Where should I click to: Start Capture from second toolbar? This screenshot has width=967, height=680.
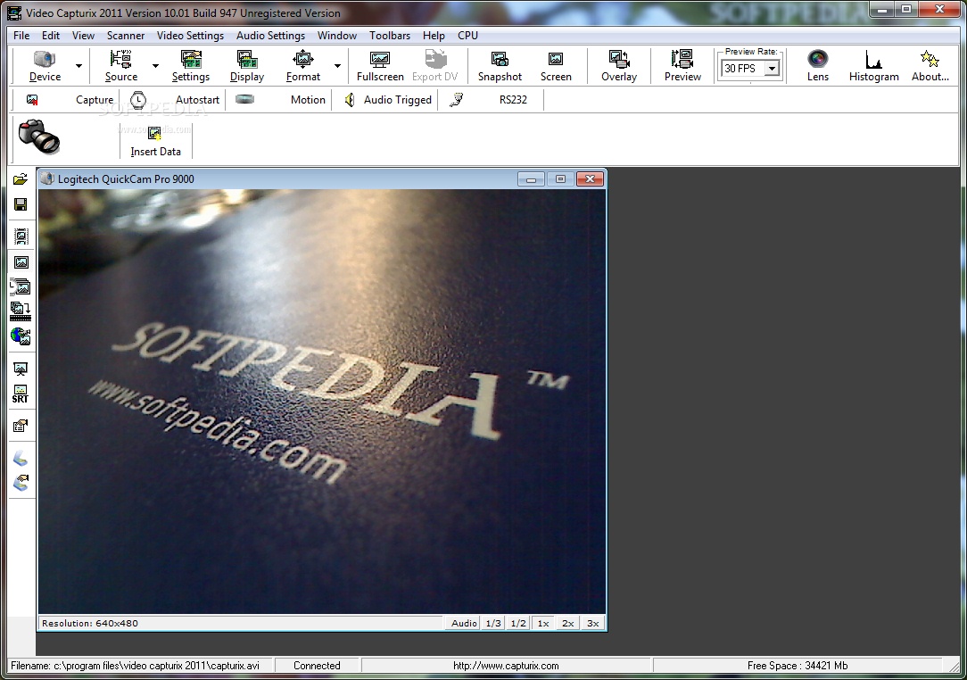point(69,99)
